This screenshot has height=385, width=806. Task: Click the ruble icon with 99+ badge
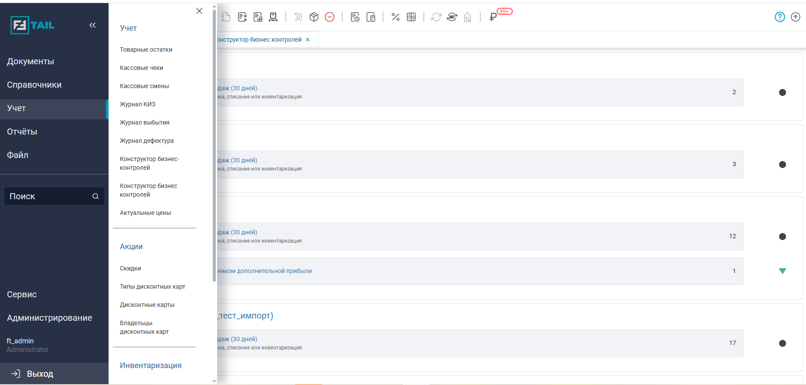coord(493,17)
